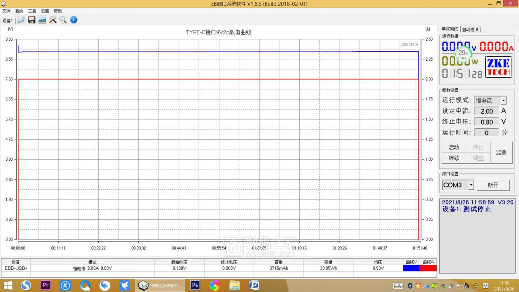The height and width of the screenshot is (292, 519).
Task: Click the 设备1: 测试停止 status message
Action: pyautogui.click(x=467, y=209)
